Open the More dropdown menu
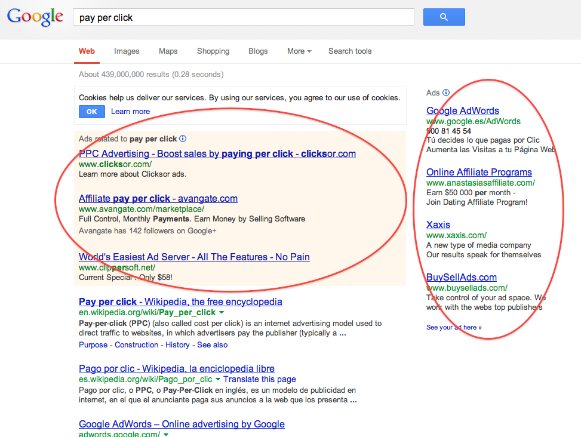The width and height of the screenshot is (581, 437). [299, 51]
